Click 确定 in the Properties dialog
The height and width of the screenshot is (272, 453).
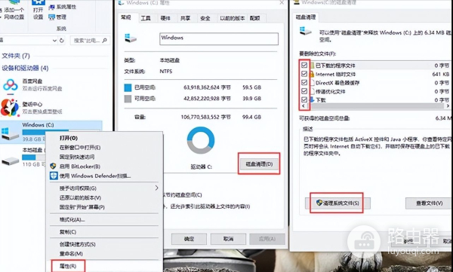[x=189, y=239]
